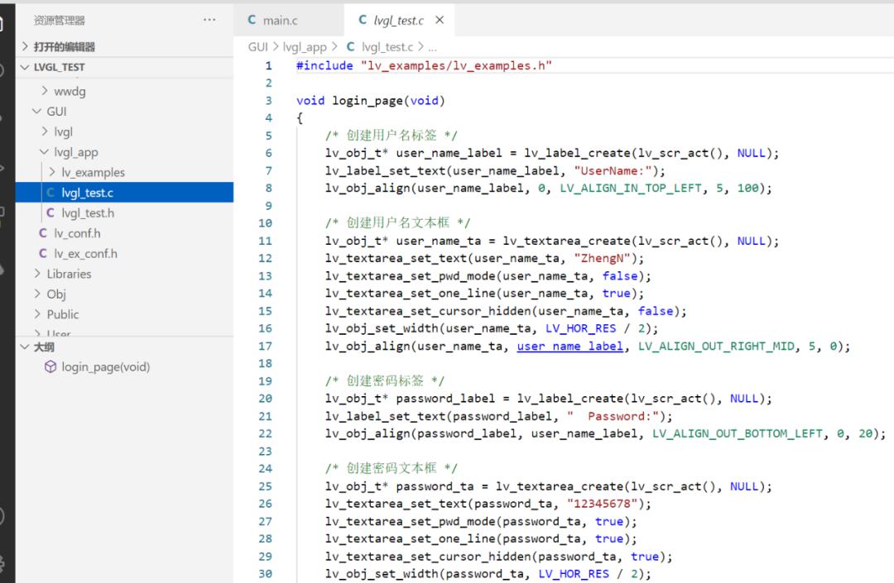Viewport: 894px width, 583px height.
Task: Expand the Obj folder
Action: click(x=37, y=294)
